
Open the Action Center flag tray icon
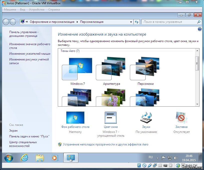(x=163, y=158)
